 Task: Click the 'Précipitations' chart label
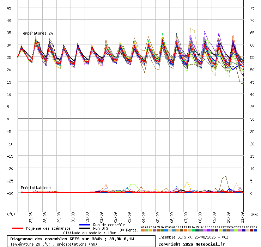(x=36, y=188)
